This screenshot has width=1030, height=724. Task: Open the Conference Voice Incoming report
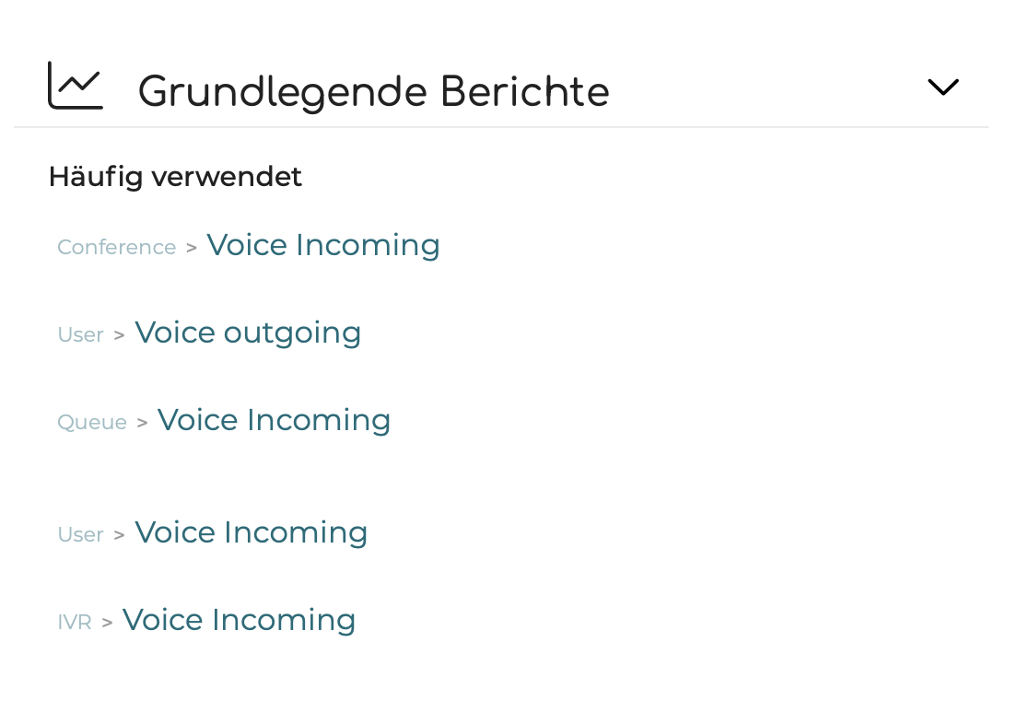point(323,245)
